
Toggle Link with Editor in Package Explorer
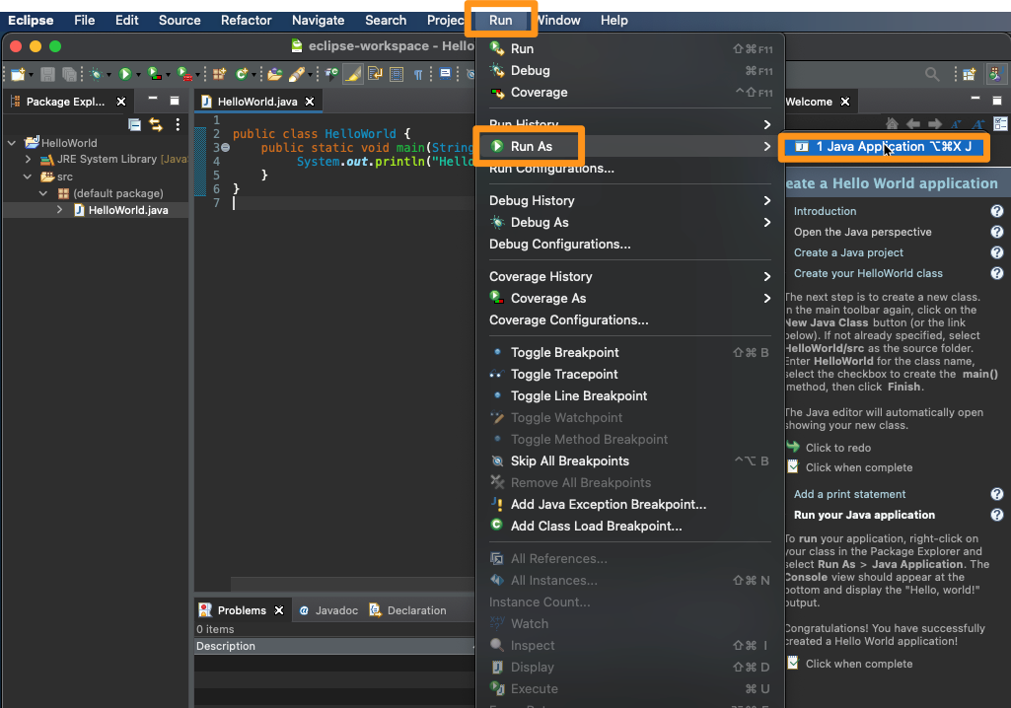(x=156, y=124)
